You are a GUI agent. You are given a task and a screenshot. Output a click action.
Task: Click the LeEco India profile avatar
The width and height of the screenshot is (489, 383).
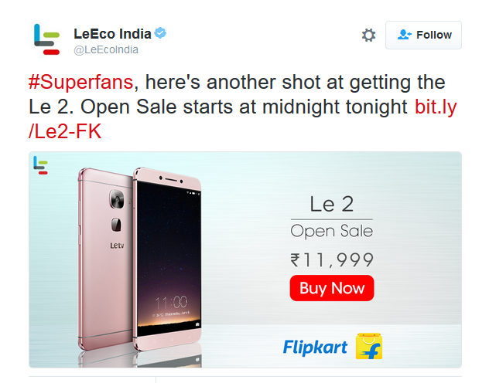point(46,39)
